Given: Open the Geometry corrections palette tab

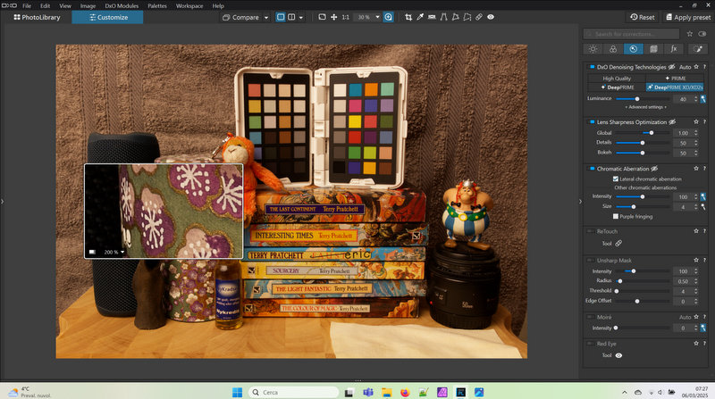Looking at the screenshot, I should click(x=653, y=49).
